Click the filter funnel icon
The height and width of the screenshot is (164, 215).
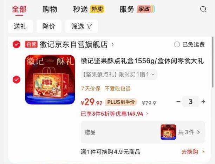(x=89, y=26)
